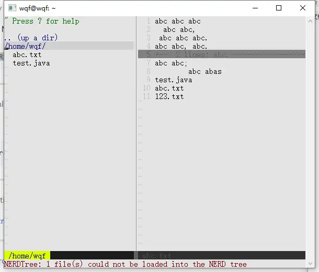Viewport: 319px width, 272px height.
Task: Place cursor on line 1 'abc abc abc'
Action: click(177, 21)
